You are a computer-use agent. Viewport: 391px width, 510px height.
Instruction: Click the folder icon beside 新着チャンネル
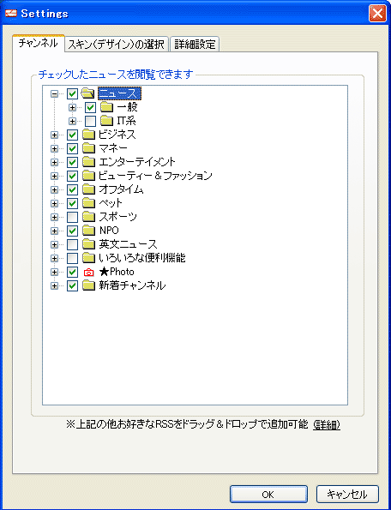tap(88, 285)
